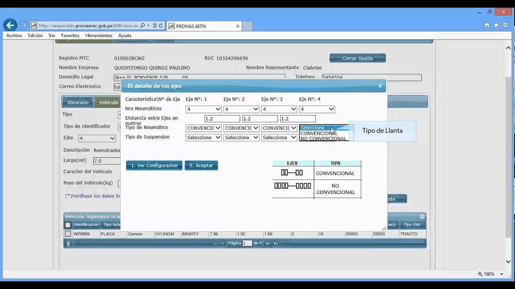
Task: Click the Tipo Veh. column header
Action: click(x=412, y=225)
